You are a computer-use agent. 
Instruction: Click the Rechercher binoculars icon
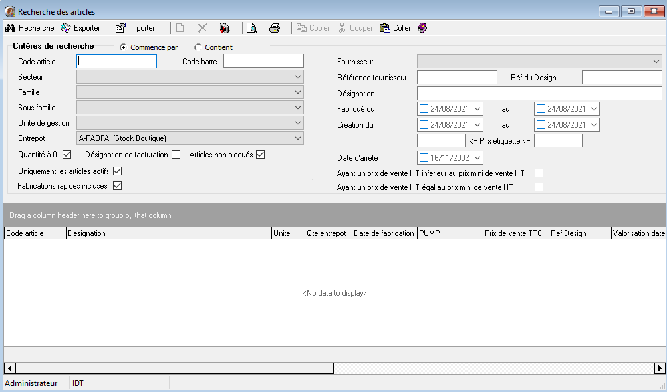pos(10,28)
